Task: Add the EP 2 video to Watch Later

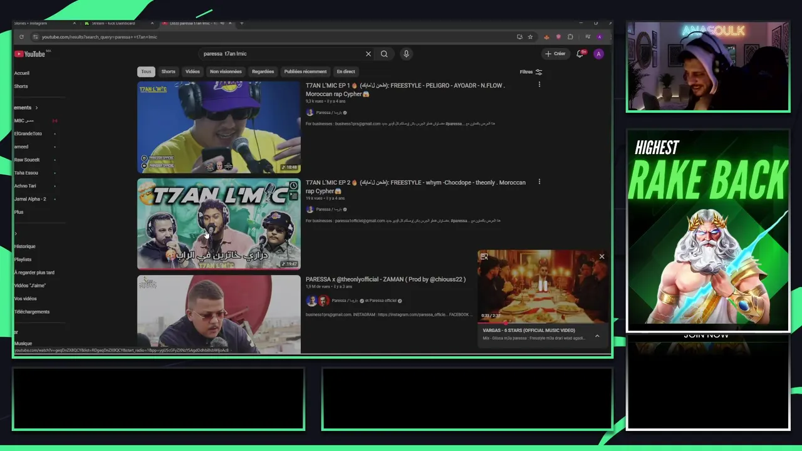Action: (x=293, y=185)
